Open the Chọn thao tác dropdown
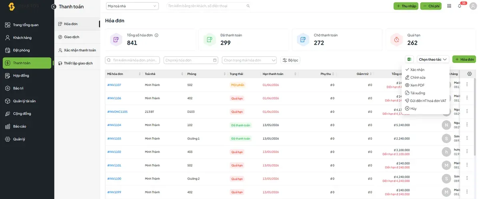480x199 pixels. click(x=433, y=59)
